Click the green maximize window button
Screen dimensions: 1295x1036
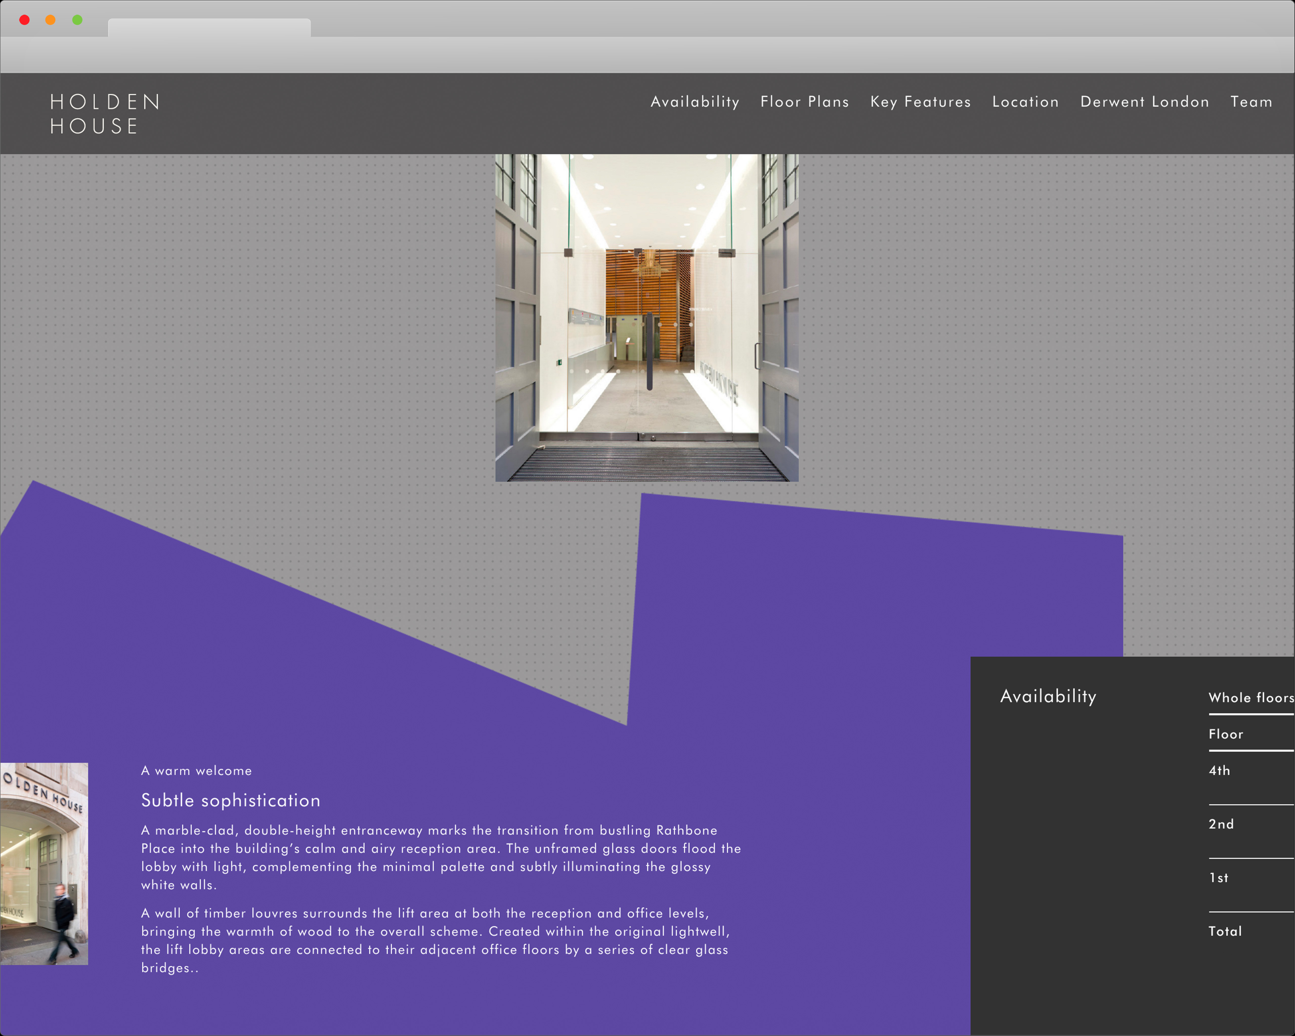coord(77,20)
